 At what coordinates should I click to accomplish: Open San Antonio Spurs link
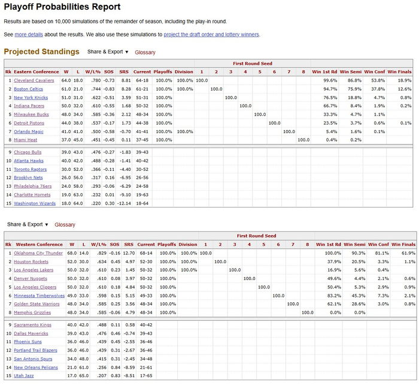[x=33, y=359]
